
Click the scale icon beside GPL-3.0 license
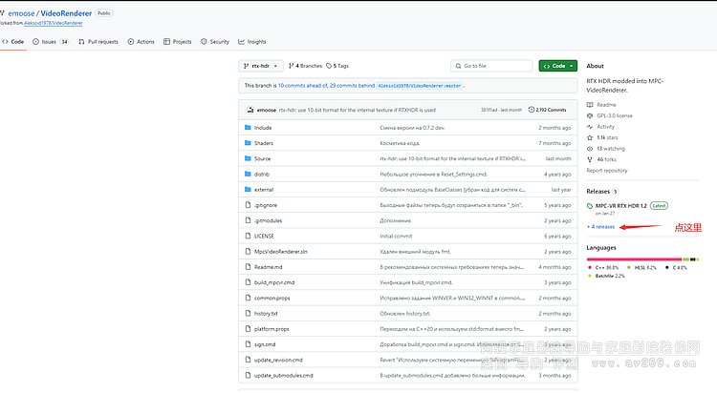pos(590,115)
